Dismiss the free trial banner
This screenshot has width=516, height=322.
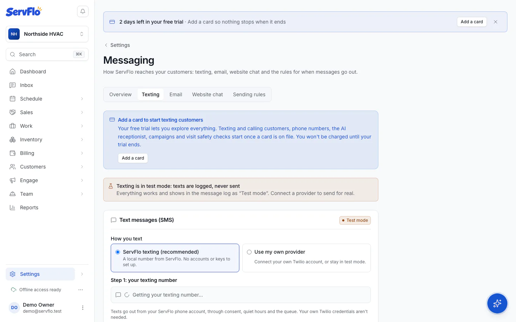(x=496, y=22)
